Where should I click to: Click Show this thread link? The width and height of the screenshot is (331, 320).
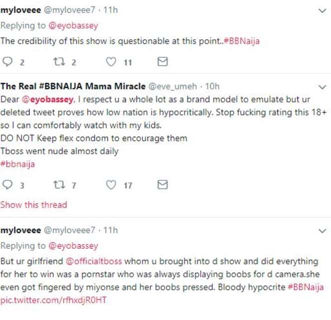[34, 205]
